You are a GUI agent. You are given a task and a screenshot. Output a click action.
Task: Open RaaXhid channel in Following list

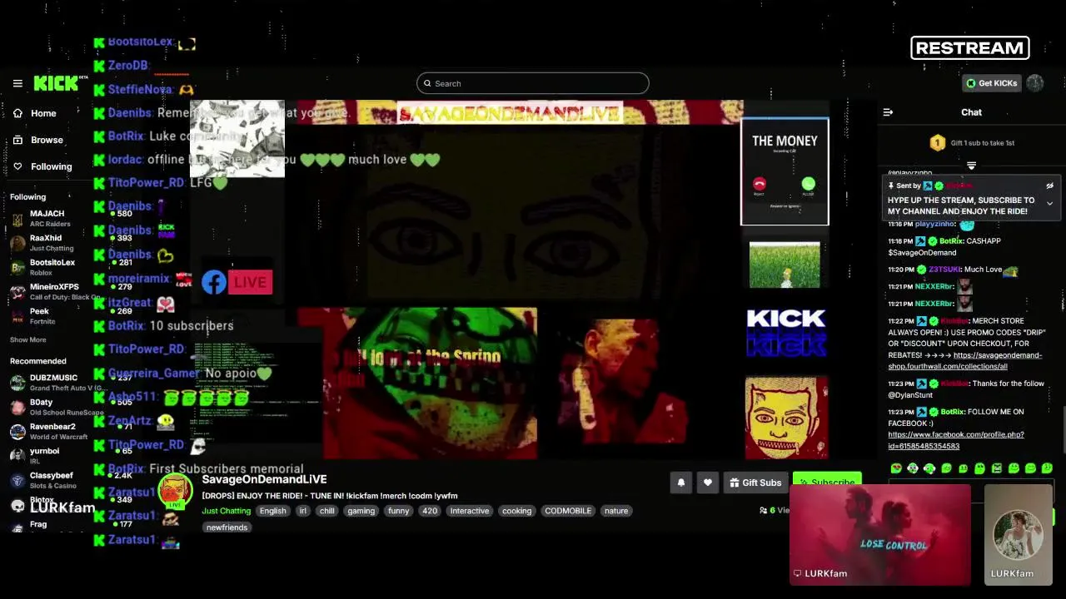[50, 242]
